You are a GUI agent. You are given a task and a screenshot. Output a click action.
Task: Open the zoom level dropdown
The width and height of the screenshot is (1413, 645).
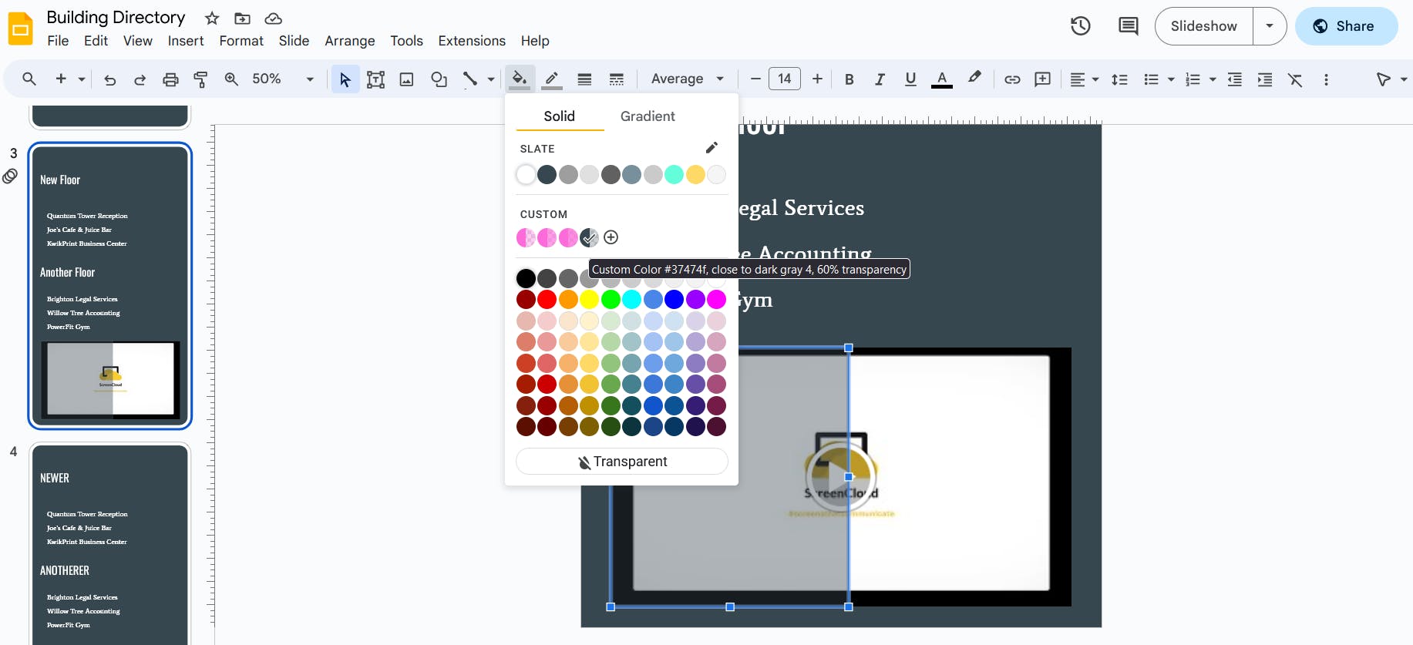(x=310, y=79)
